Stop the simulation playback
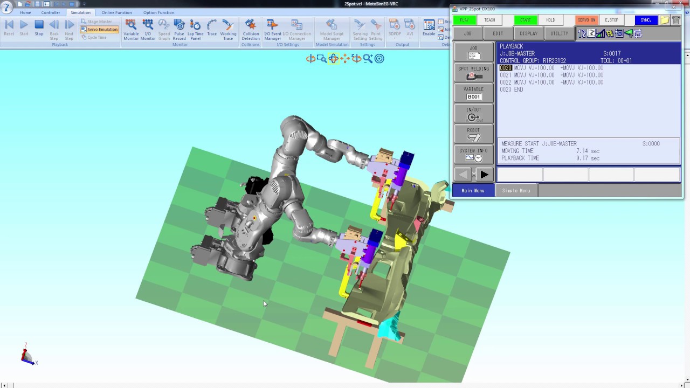Image resolution: width=690 pixels, height=388 pixels. (39, 29)
